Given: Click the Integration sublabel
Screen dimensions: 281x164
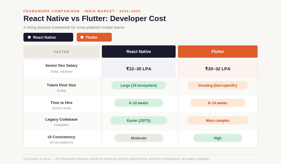Looking at the screenshot, I should tap(61, 125).
